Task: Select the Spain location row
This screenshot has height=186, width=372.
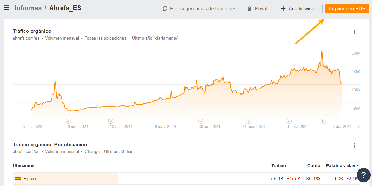Action: [x=186, y=179]
